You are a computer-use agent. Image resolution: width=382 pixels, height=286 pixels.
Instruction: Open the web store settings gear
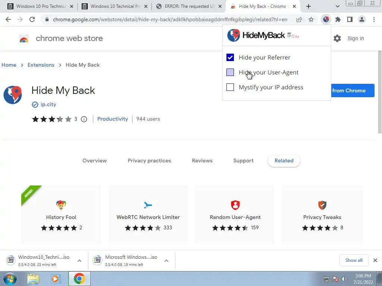[x=337, y=38]
